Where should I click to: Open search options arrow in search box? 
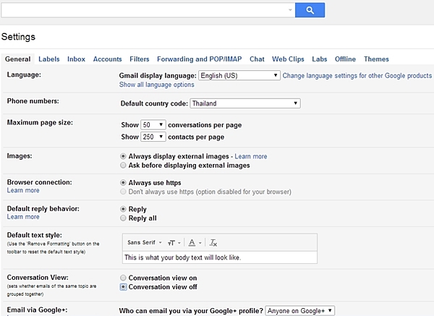[x=290, y=10]
